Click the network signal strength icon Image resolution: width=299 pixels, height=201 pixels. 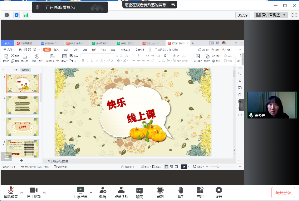pos(26,15)
